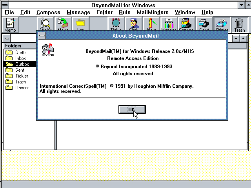Click the Tickle alarm clock icon
The image size is (251, 188).
click(x=116, y=23)
